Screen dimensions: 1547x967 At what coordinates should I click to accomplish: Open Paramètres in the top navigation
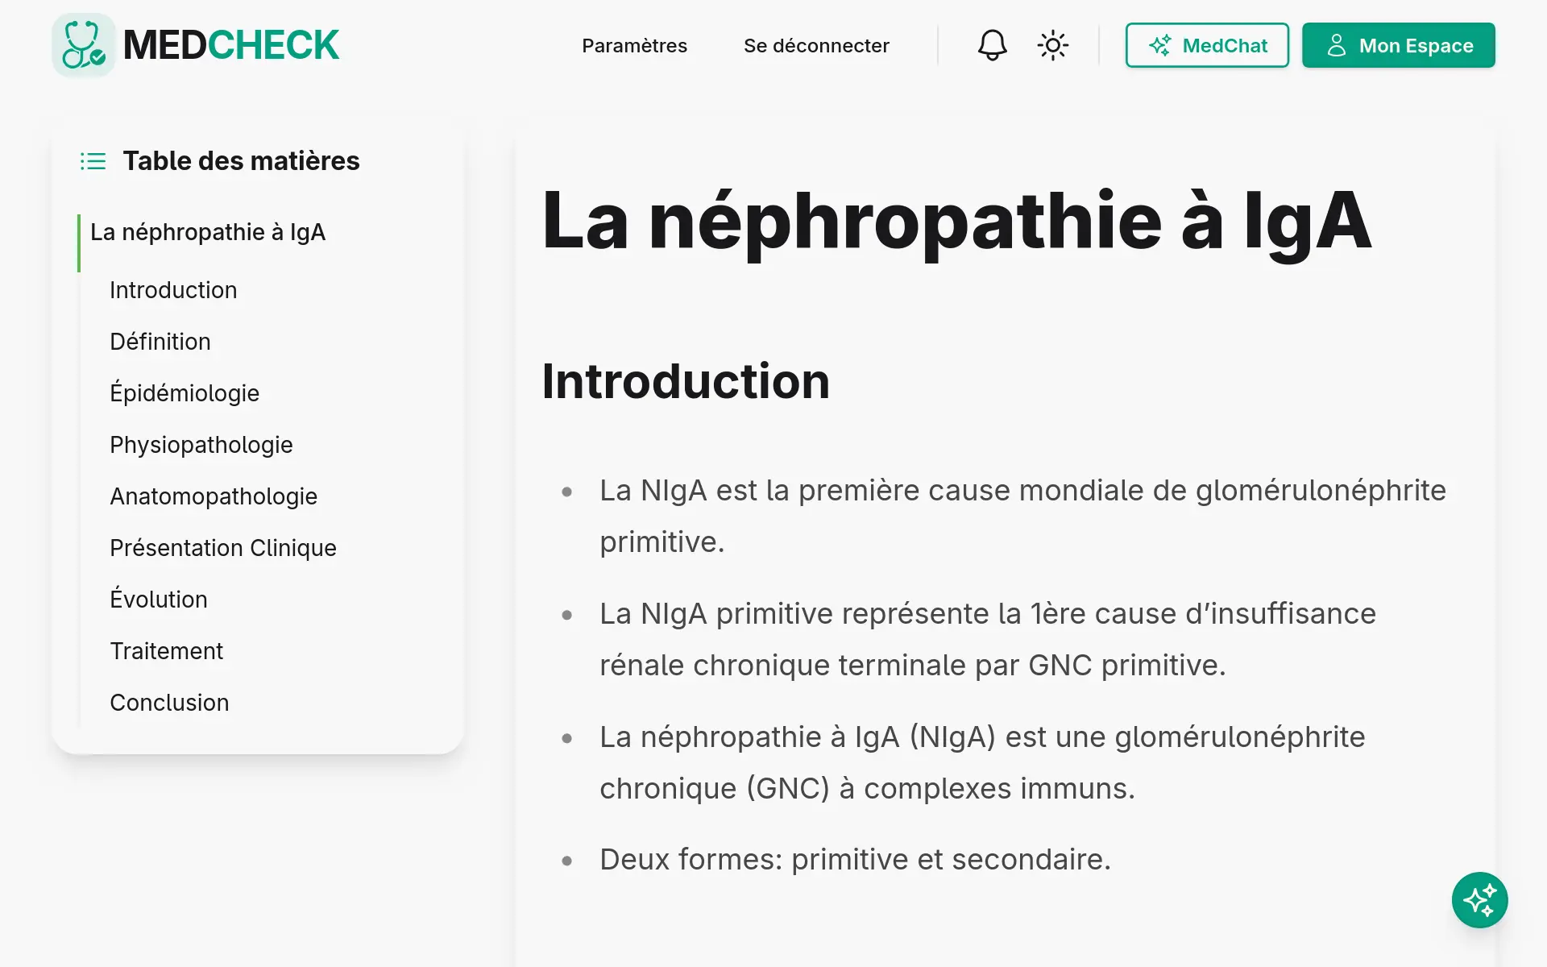[634, 46]
